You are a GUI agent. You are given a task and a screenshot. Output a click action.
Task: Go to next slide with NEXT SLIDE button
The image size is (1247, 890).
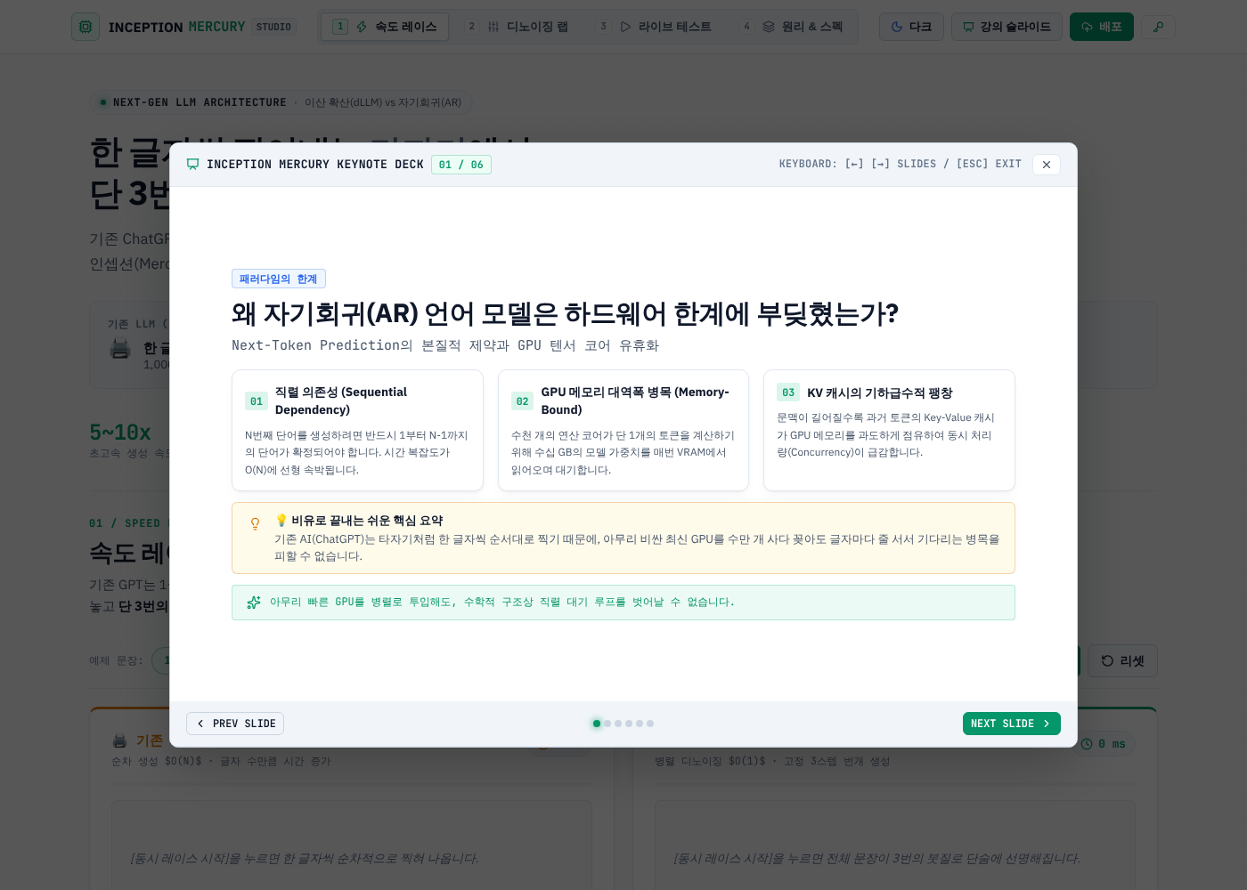pyautogui.click(x=1011, y=724)
